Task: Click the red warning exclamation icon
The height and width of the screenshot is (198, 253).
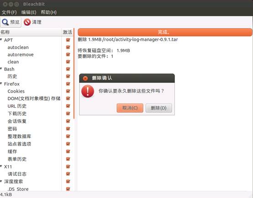Action: coord(88,91)
